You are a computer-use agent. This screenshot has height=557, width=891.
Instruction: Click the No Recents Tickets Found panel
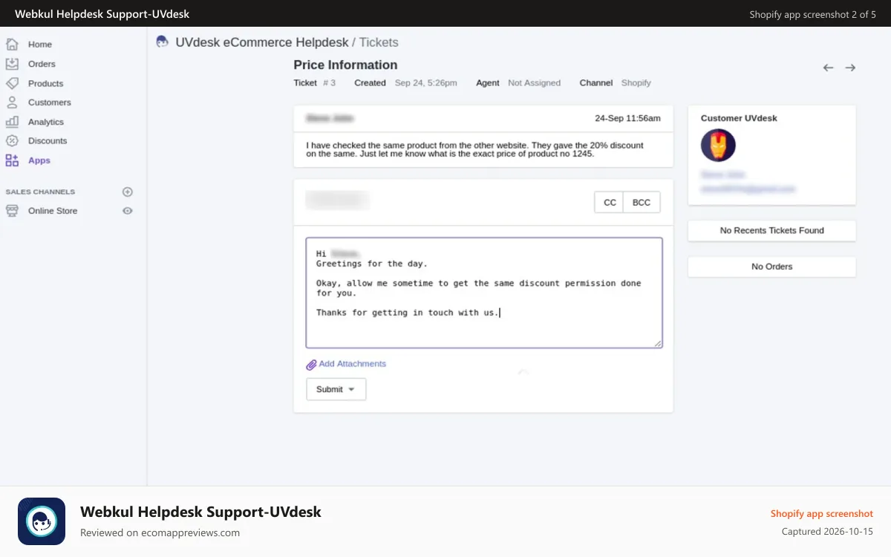(x=772, y=230)
